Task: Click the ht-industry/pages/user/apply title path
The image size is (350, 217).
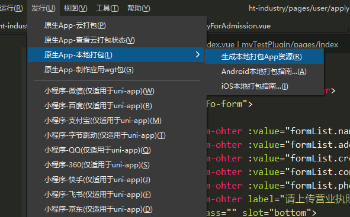Action: click(x=299, y=8)
